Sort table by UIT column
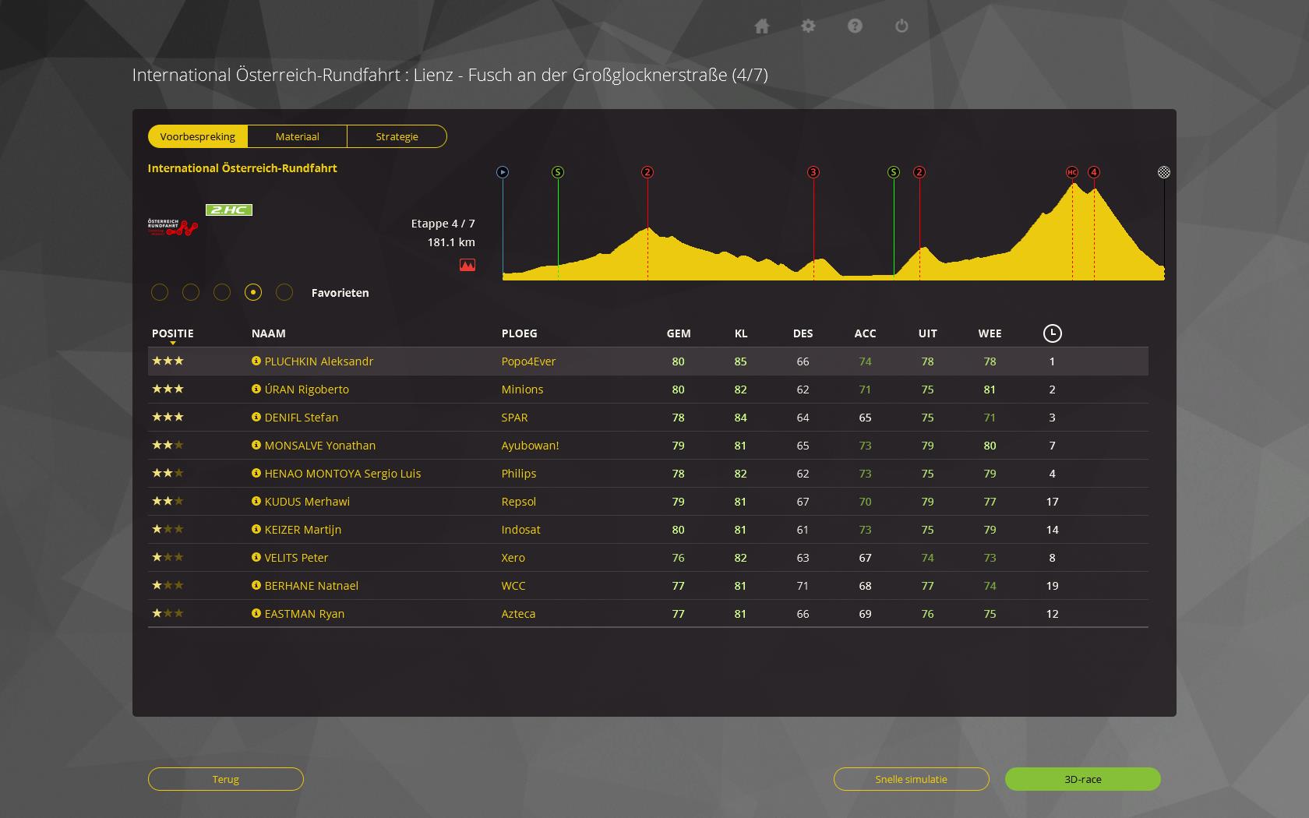 (x=927, y=333)
